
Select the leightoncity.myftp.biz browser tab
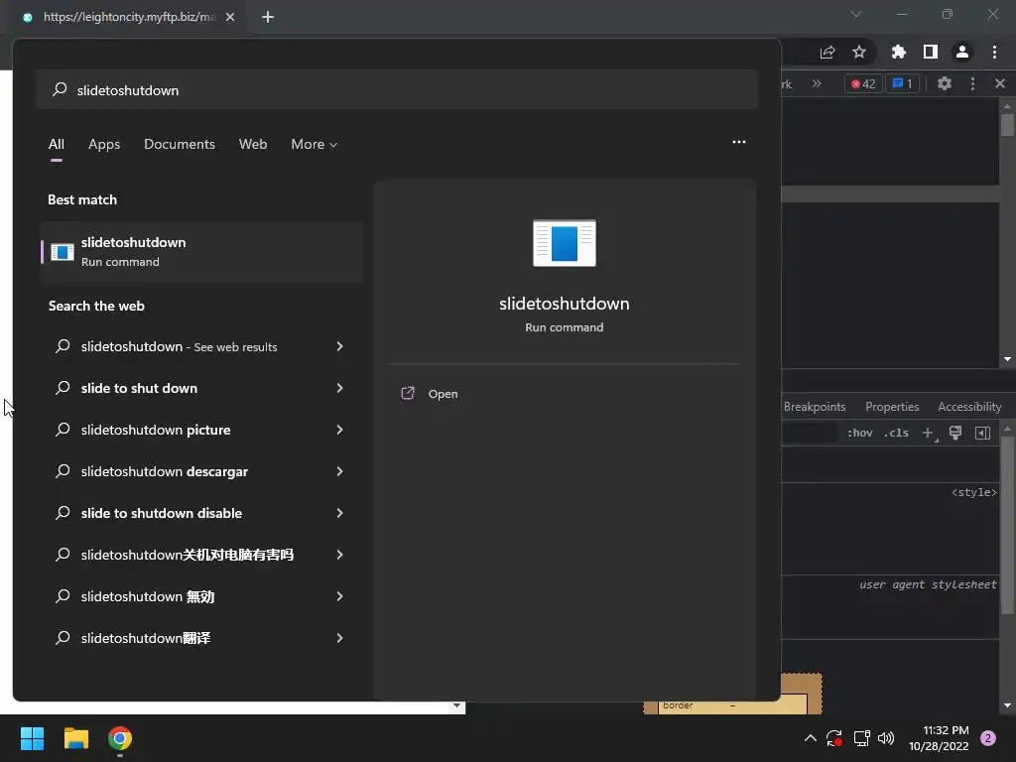(128, 17)
